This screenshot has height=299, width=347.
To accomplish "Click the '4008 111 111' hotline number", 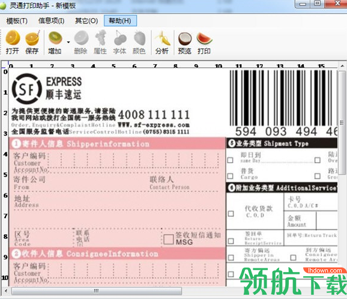I will coord(154,115).
